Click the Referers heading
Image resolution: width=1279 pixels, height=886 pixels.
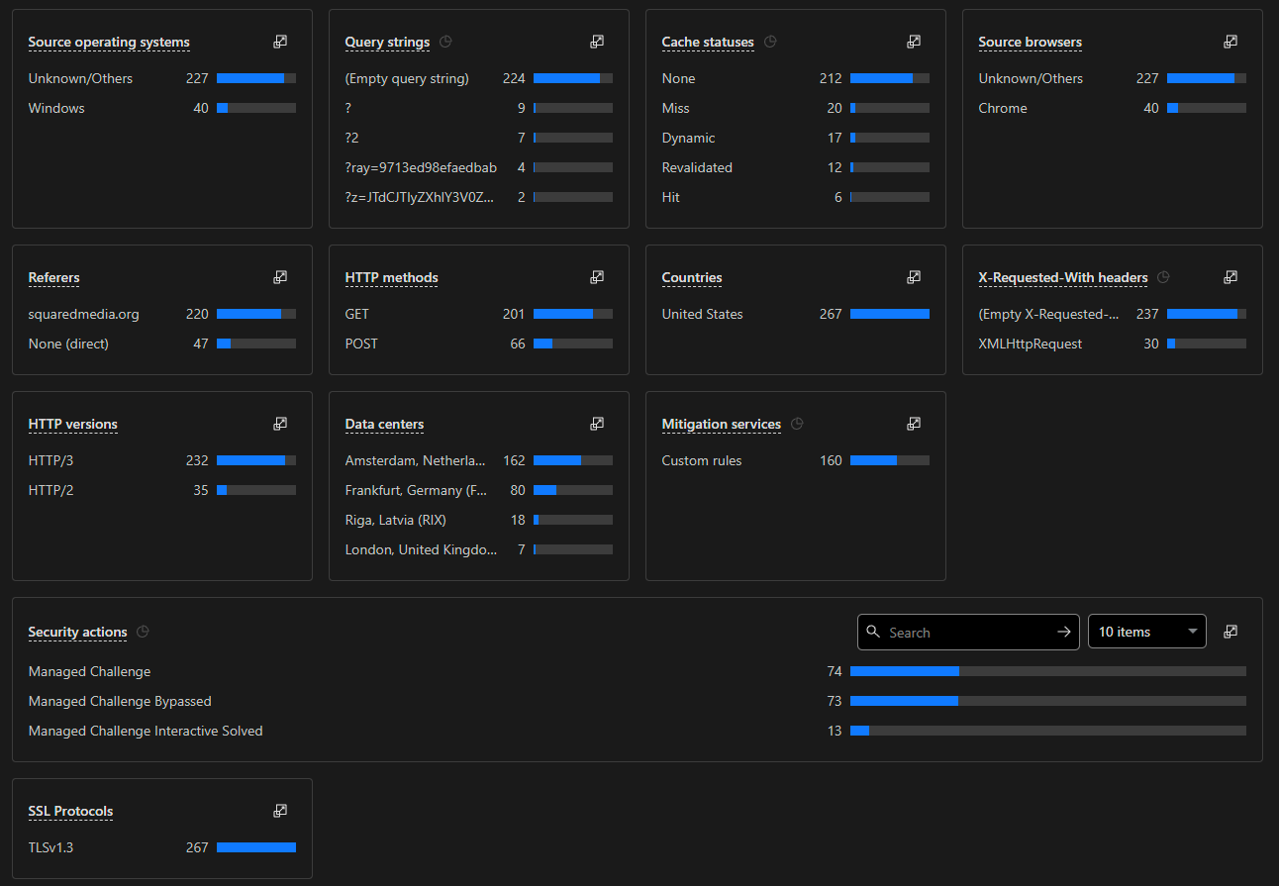(x=54, y=278)
